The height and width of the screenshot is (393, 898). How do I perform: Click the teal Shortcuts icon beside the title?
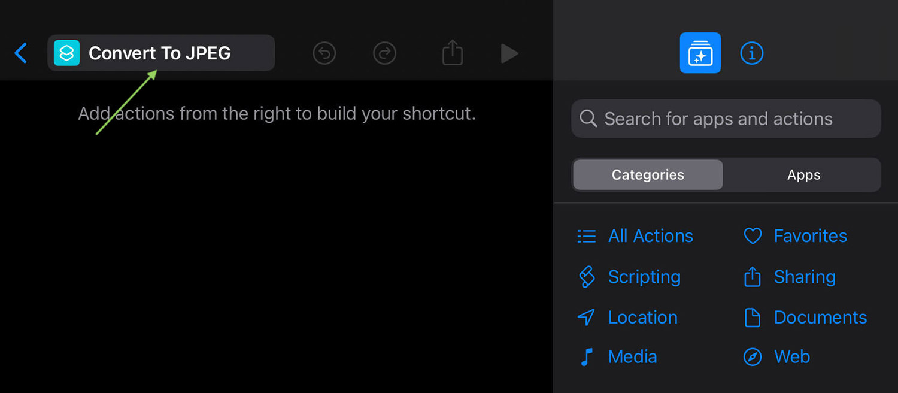coord(66,53)
